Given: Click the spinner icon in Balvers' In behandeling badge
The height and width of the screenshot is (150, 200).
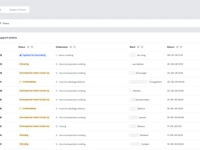Looking at the screenshot, I should pos(20,109).
